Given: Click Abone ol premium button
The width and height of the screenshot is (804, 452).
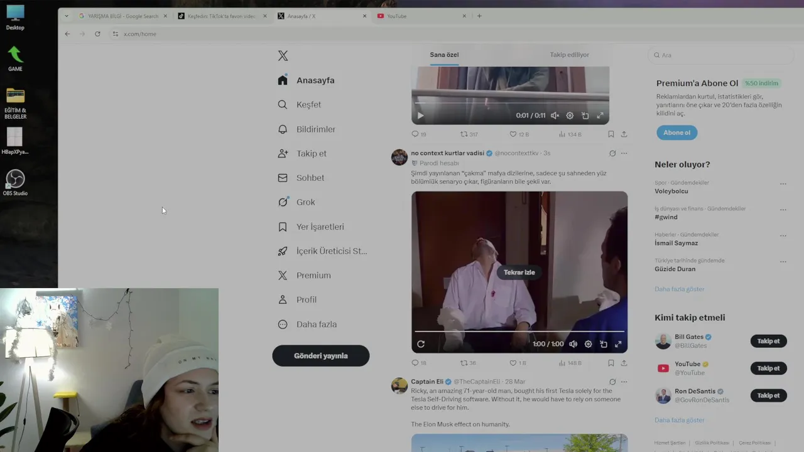Looking at the screenshot, I should click(676, 132).
